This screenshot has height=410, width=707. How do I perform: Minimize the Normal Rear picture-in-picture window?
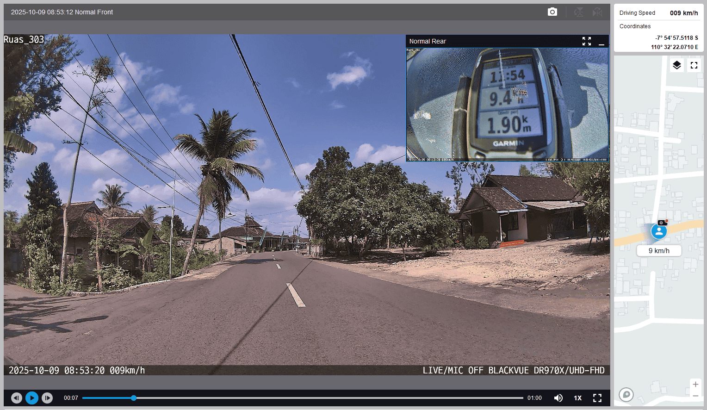click(x=601, y=42)
